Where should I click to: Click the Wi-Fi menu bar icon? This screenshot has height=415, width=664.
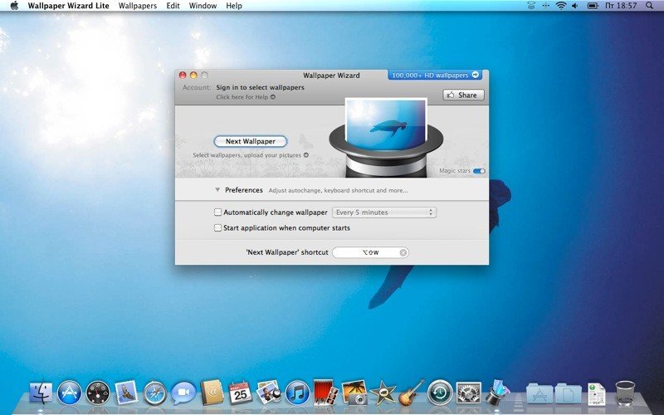coord(561,6)
